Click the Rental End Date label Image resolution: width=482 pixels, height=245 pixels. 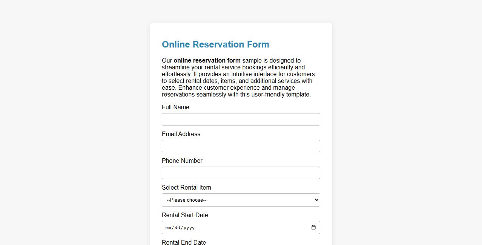pyautogui.click(x=184, y=242)
